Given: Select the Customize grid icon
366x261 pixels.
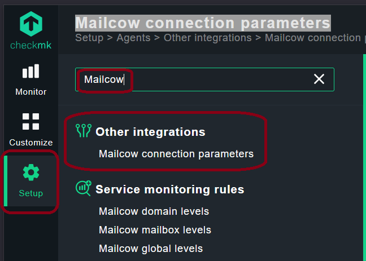Looking at the screenshot, I should pyautogui.click(x=31, y=121).
